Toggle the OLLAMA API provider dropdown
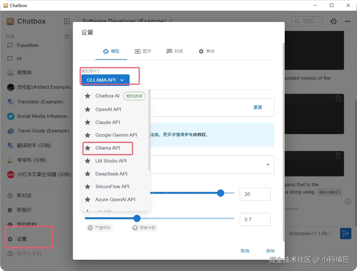The image size is (357, 271). tap(105, 80)
